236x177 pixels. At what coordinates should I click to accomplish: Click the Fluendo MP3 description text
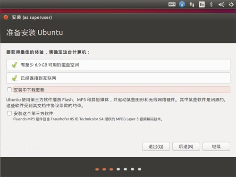pos(88,119)
